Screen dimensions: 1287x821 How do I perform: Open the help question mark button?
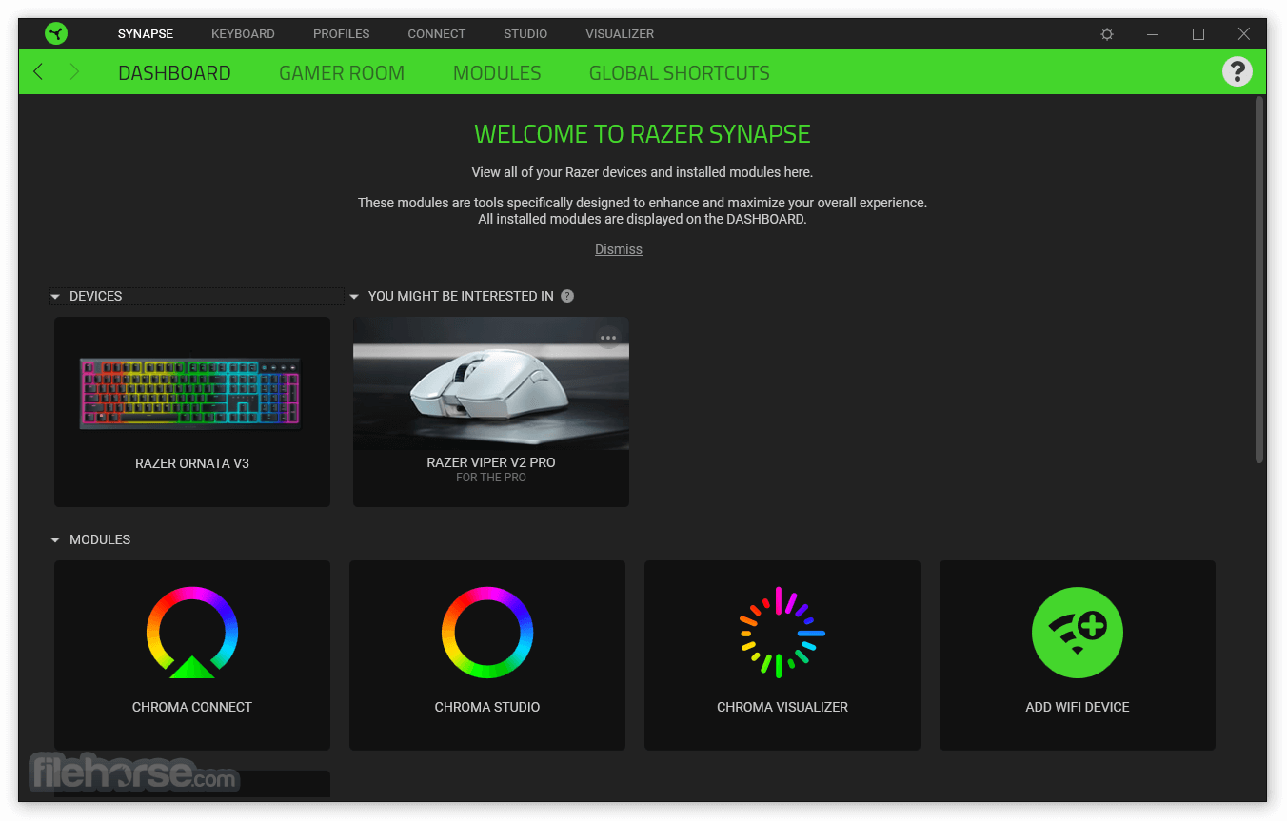(1237, 71)
